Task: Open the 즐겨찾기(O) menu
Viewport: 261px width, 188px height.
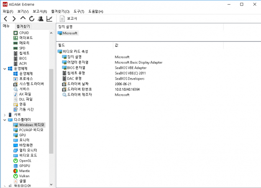Action: 60,11
